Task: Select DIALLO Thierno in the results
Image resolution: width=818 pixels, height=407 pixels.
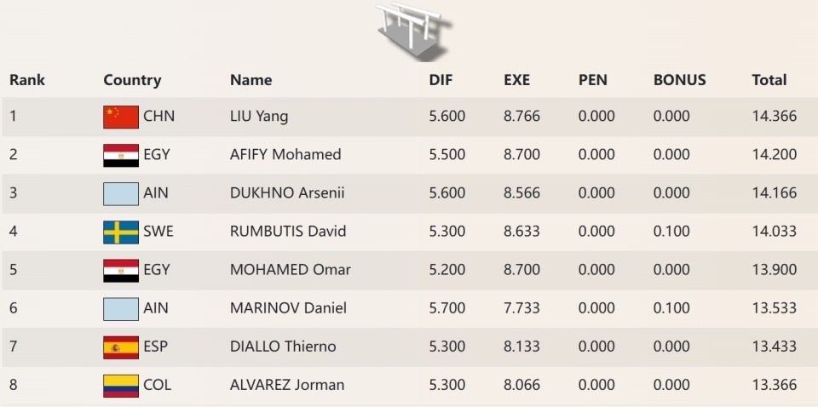Action: point(283,347)
